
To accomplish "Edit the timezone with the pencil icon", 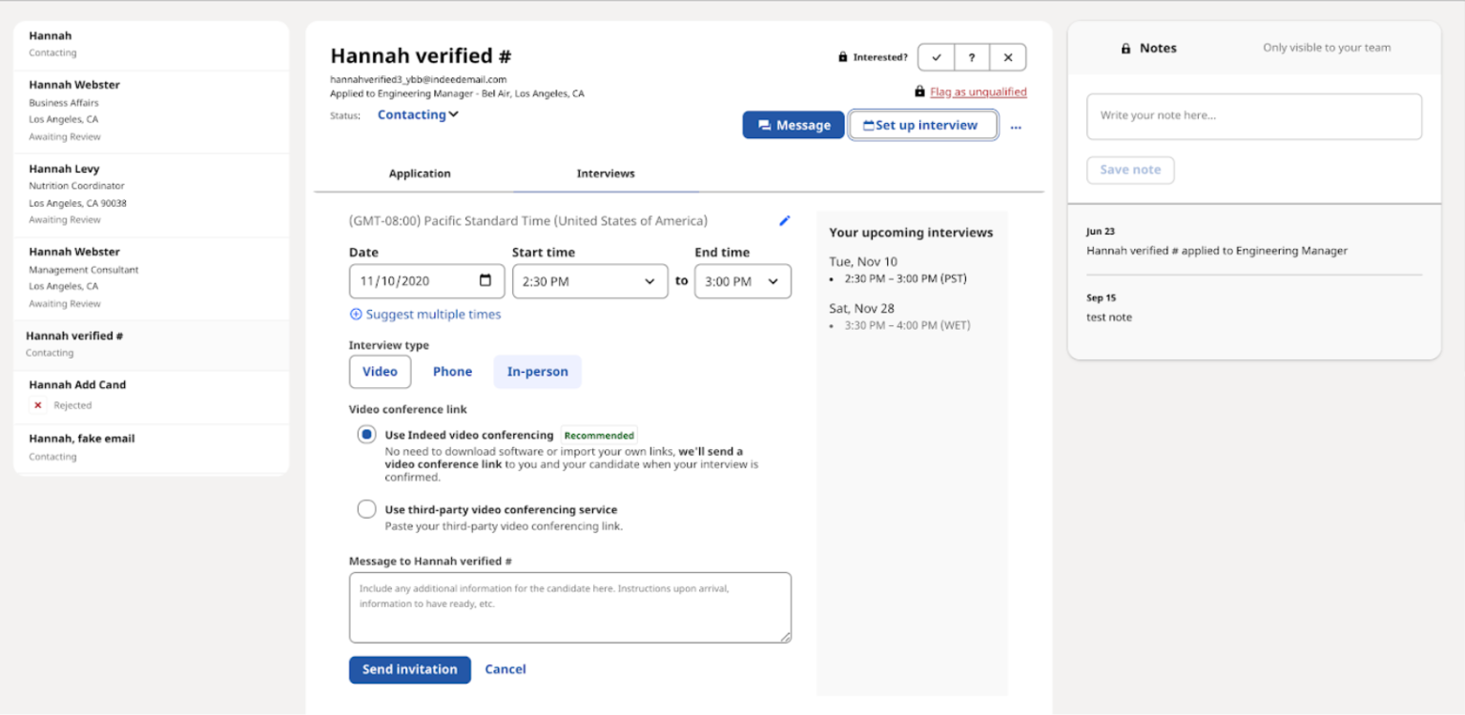I will (784, 220).
